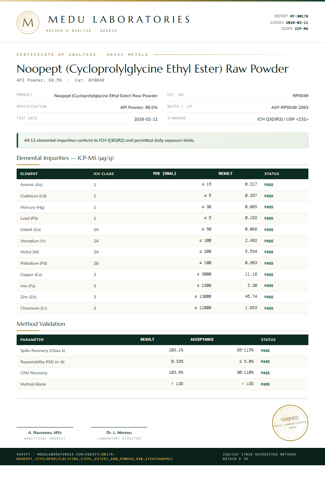Image resolution: width=325 pixels, height=477 pixels.
Task: Click Arsenic result value 0.217
Action: 251,184
